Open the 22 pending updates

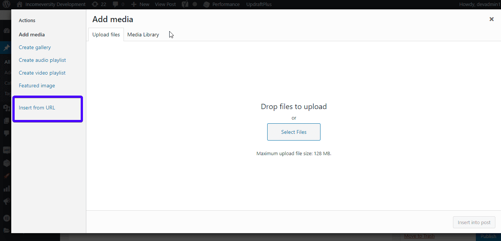(x=99, y=4)
